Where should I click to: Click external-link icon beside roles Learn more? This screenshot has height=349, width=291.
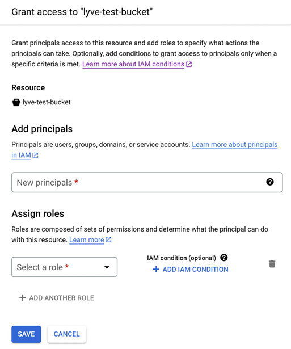coord(108,239)
